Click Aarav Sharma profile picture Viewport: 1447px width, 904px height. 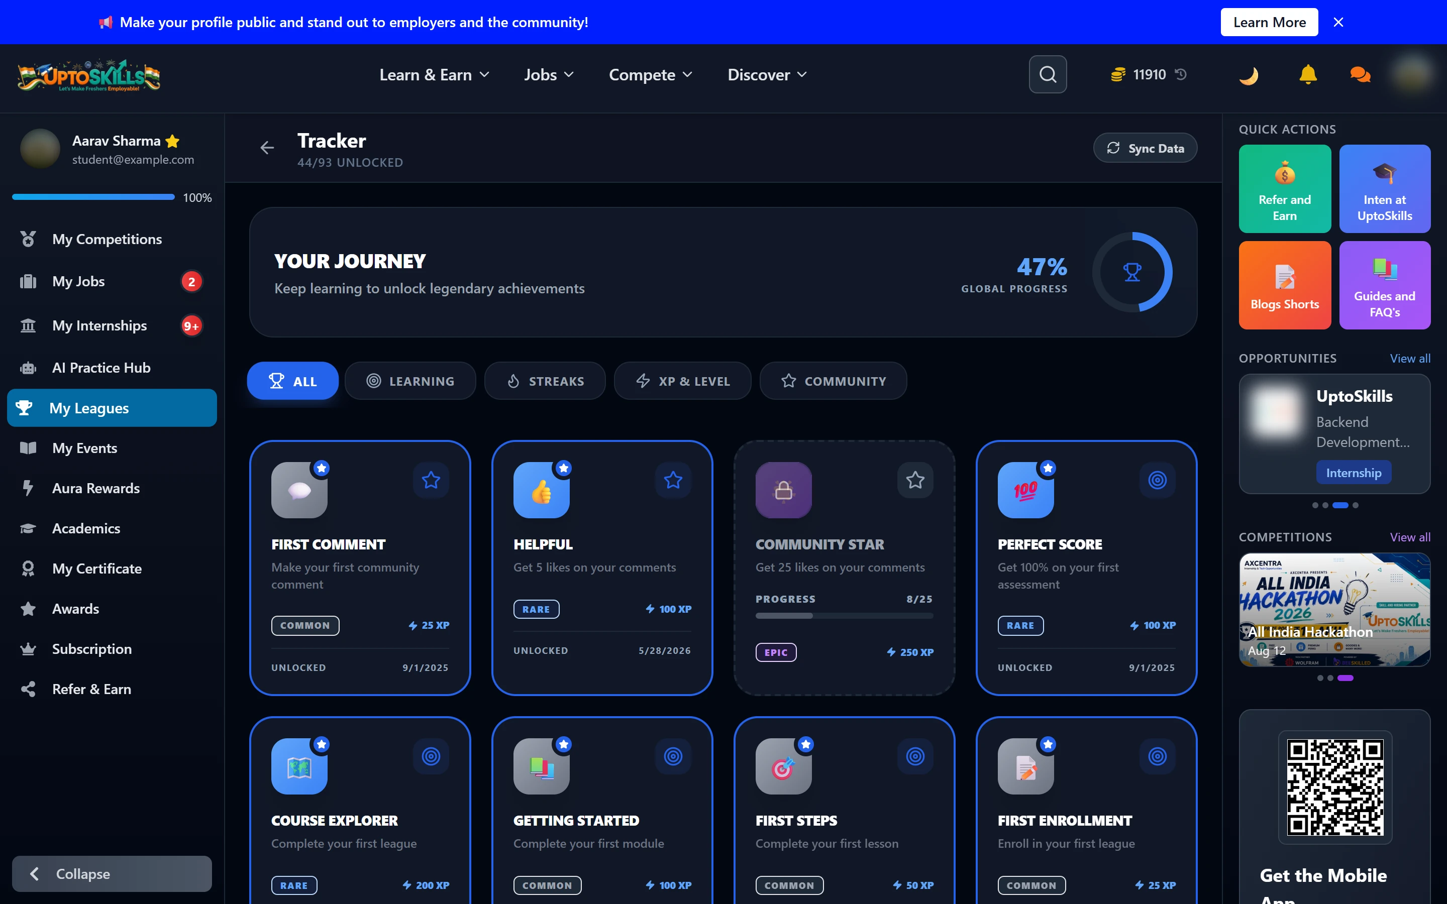click(x=40, y=148)
